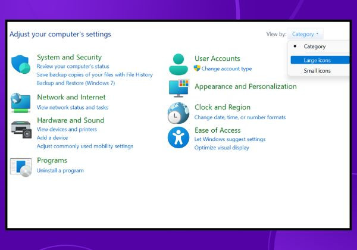
Task: Choose Small icons from the view menu
Action: pos(317,71)
